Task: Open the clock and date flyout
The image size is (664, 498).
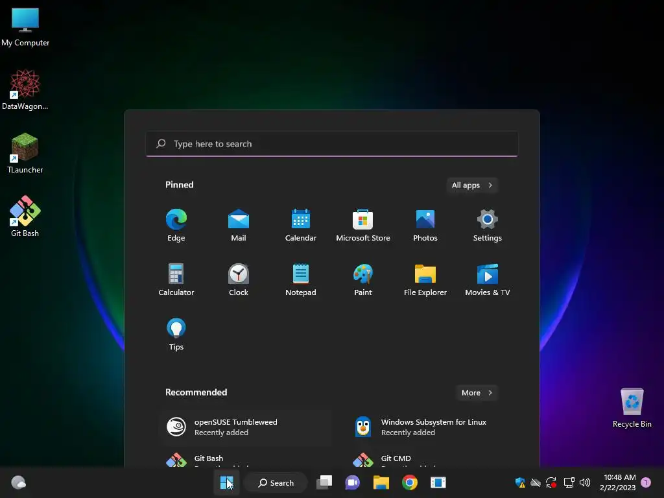Action: point(618,482)
